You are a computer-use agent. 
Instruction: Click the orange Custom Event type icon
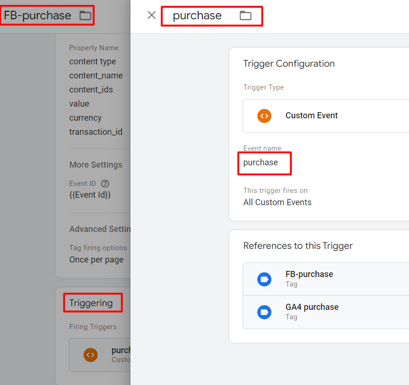click(x=264, y=115)
